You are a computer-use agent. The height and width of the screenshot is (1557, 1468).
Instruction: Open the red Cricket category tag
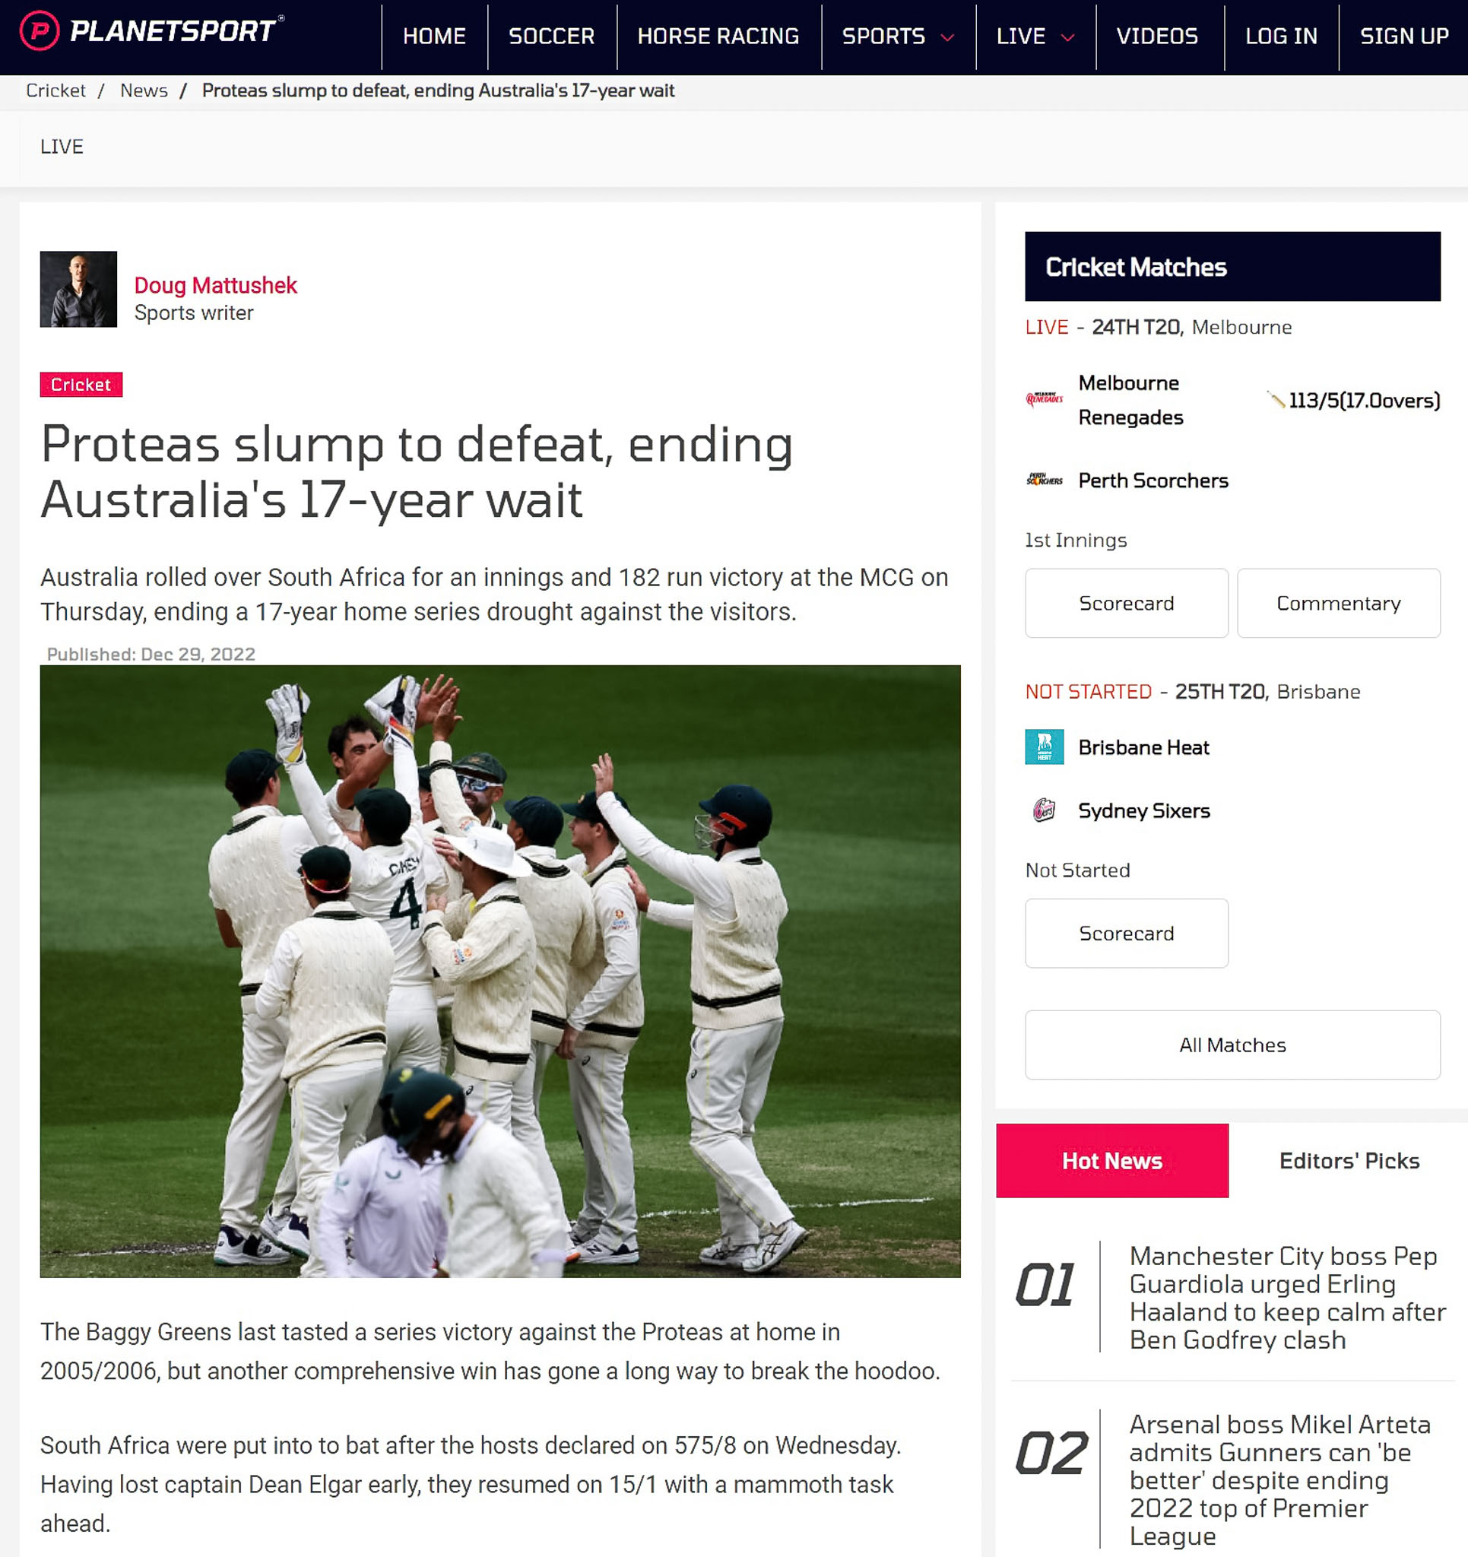click(x=81, y=385)
